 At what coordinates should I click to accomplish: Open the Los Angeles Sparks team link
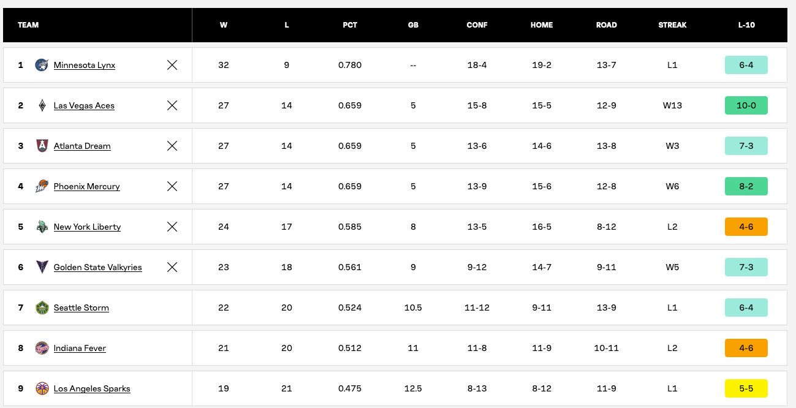[x=92, y=388]
